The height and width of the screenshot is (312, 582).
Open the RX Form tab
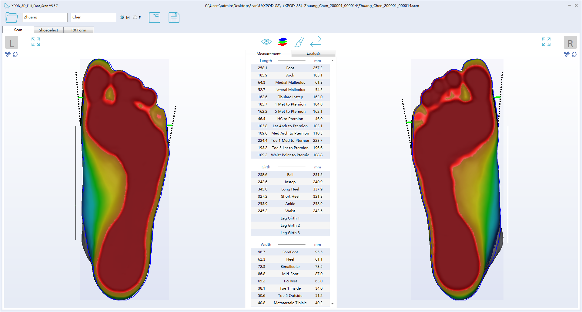click(x=79, y=30)
